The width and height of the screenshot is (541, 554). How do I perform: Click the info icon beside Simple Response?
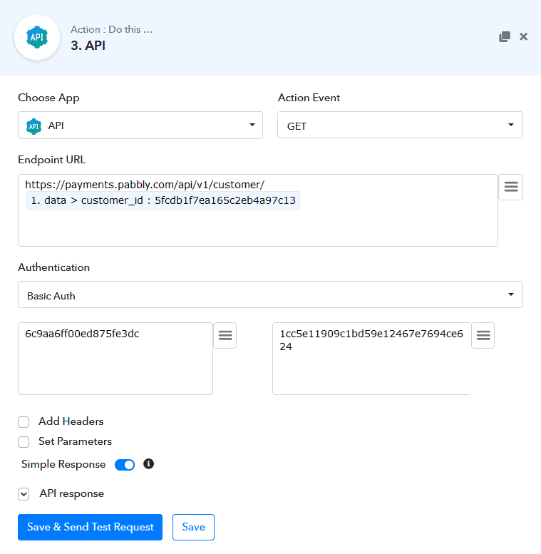click(149, 464)
